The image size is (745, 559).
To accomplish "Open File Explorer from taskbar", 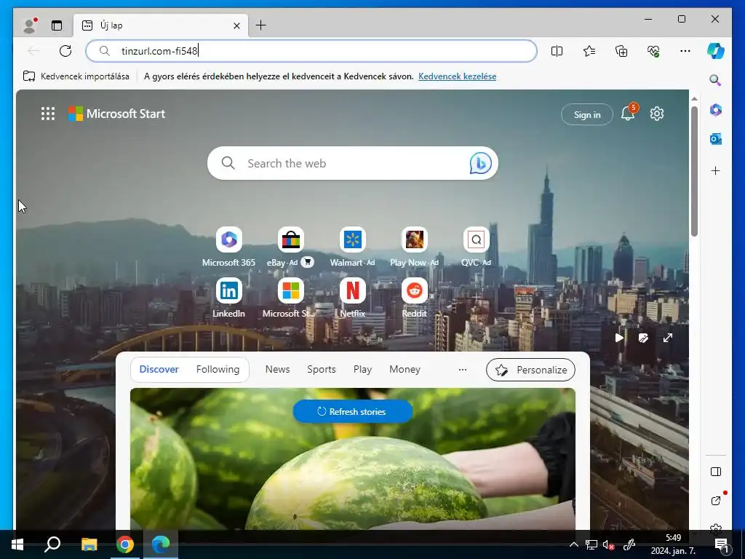I will pyautogui.click(x=89, y=544).
